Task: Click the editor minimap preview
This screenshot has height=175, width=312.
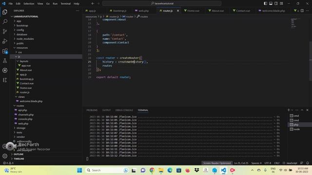Action: [x=295, y=23]
